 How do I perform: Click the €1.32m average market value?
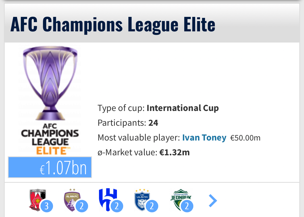tap(174, 152)
